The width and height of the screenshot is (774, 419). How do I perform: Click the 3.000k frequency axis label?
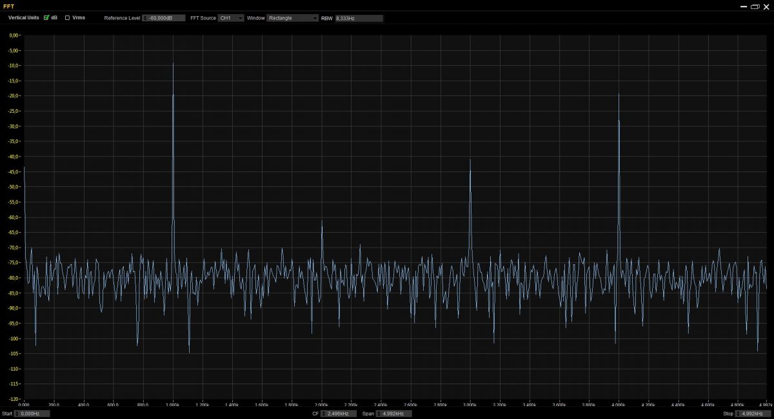(x=470, y=405)
